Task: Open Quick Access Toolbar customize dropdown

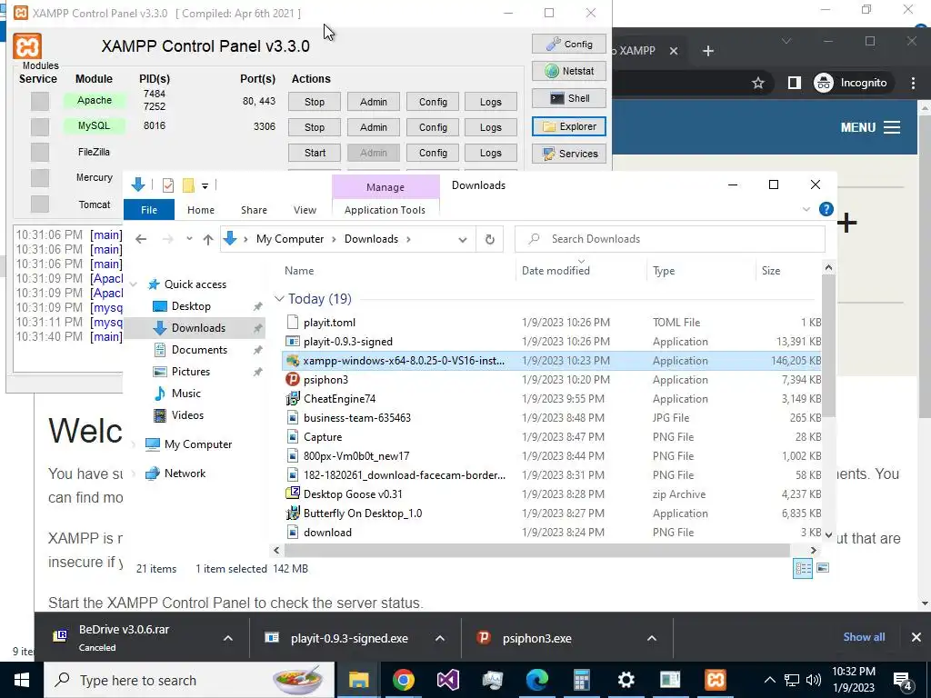Action: (x=205, y=186)
